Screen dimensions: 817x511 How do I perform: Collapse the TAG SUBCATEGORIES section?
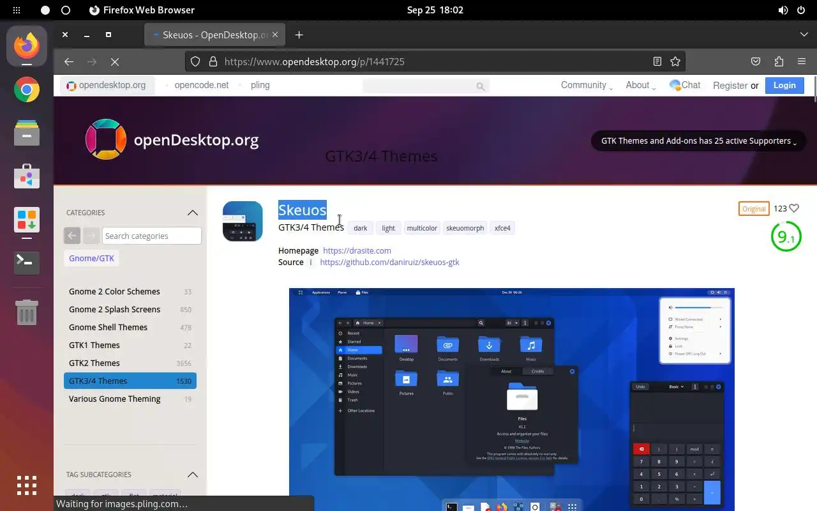192,475
